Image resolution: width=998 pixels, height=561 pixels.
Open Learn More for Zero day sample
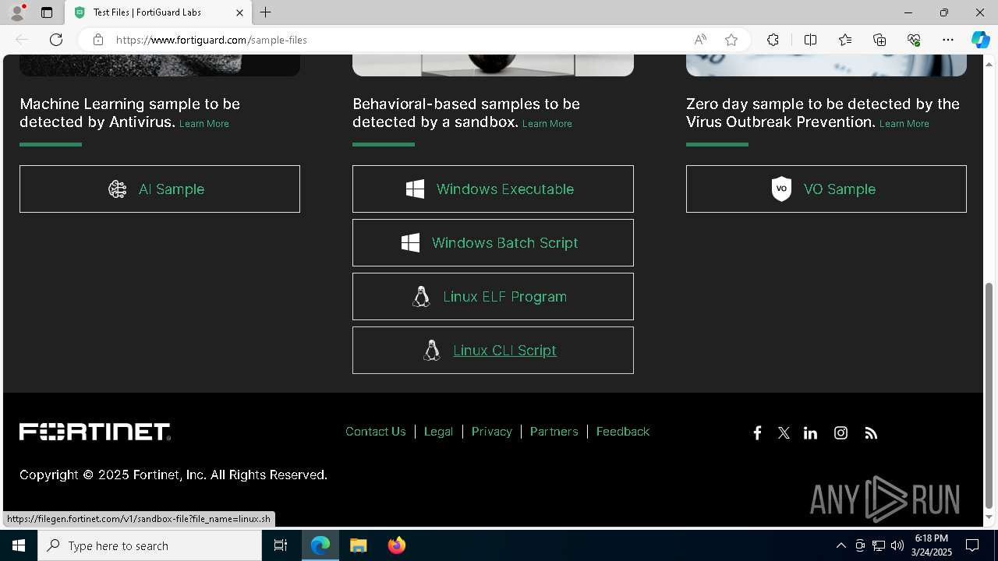[904, 124]
